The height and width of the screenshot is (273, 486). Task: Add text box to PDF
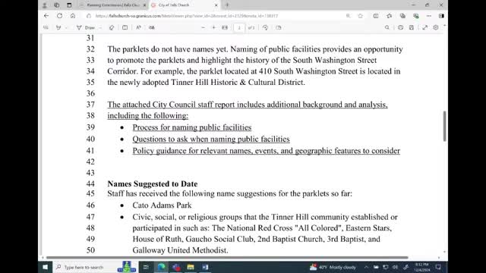click(x=125, y=27)
